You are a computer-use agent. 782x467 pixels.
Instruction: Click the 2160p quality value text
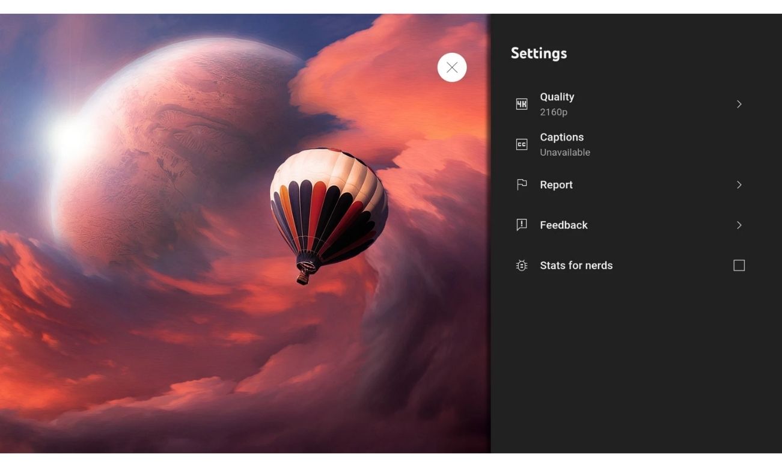pos(553,112)
